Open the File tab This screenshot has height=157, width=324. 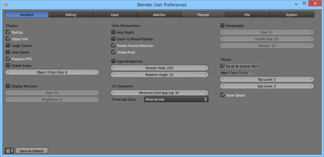pos(247,15)
